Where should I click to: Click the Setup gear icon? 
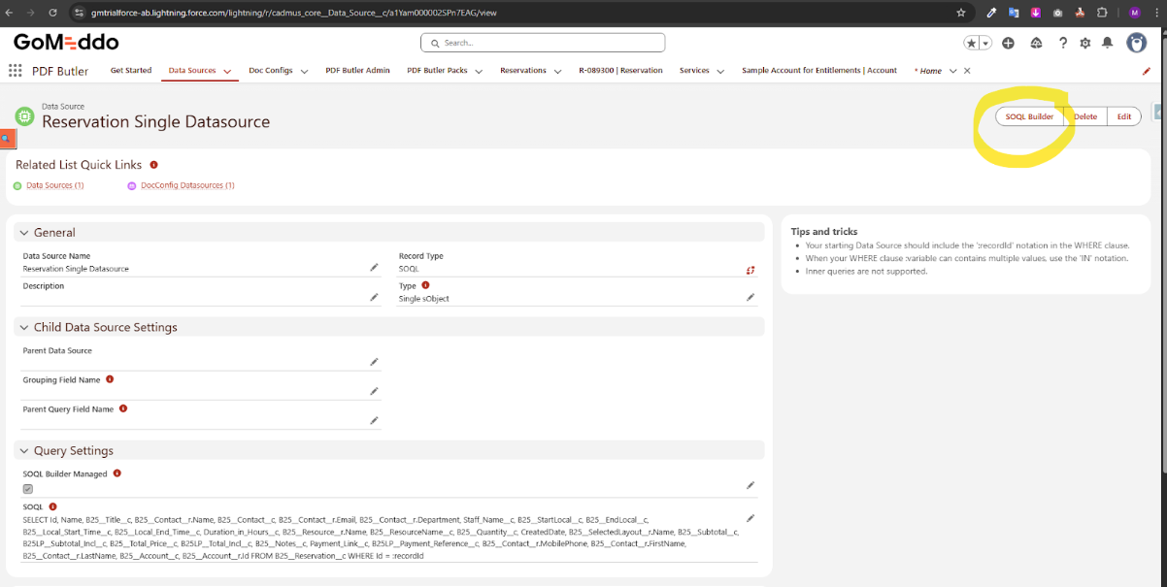click(x=1084, y=43)
